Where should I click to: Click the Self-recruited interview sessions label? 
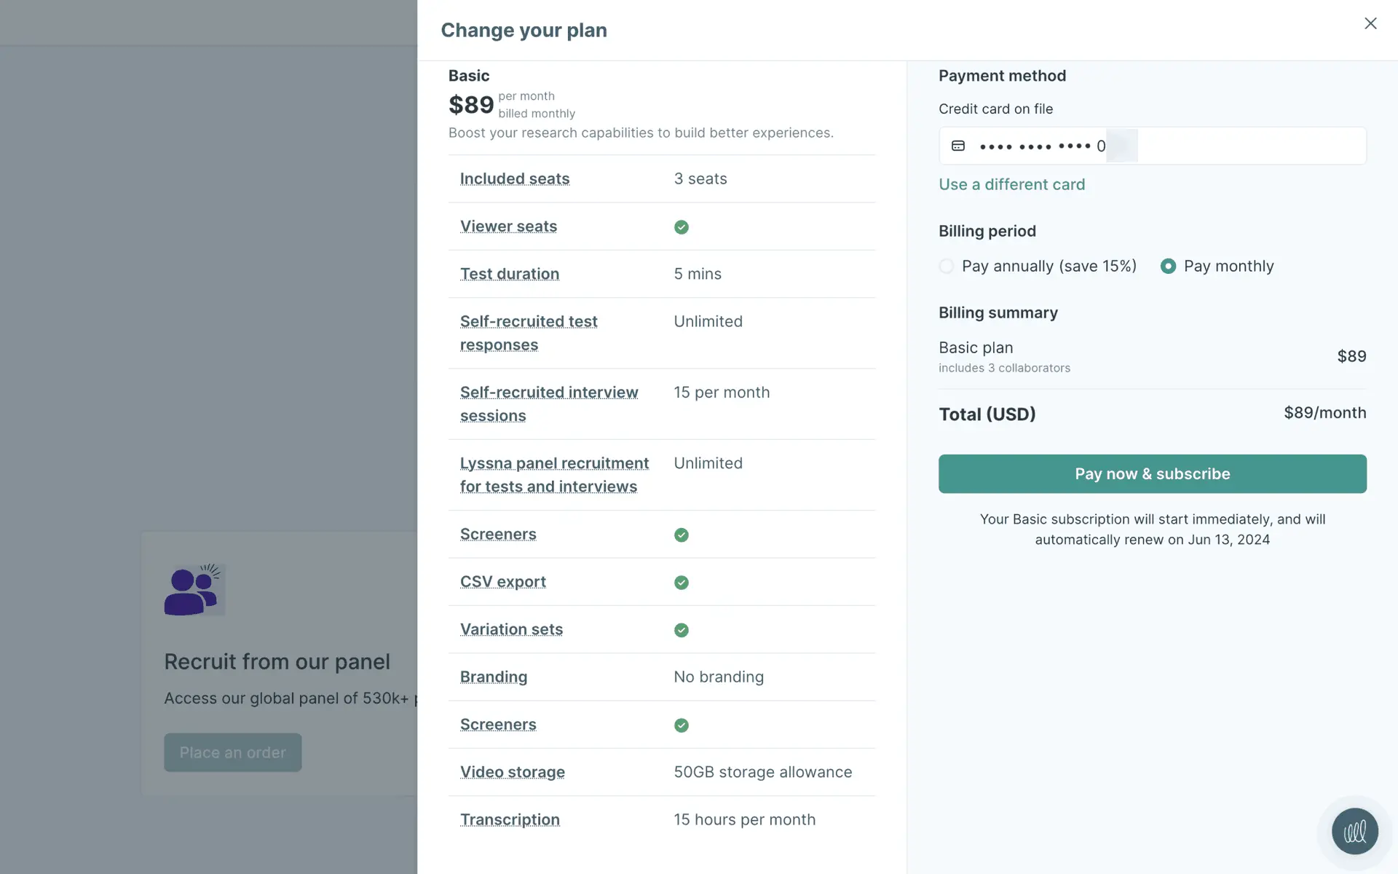(548, 403)
